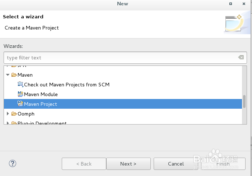Click the wizard list scrollbar thumb
The image size is (252, 176).
pos(244,101)
